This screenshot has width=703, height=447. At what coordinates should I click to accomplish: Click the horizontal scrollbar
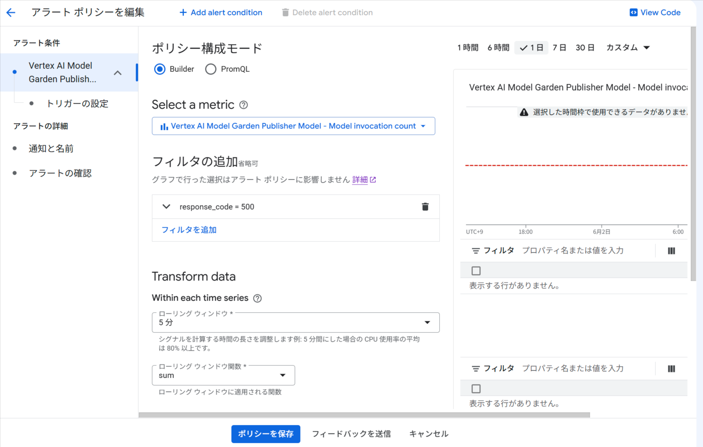click(x=364, y=415)
